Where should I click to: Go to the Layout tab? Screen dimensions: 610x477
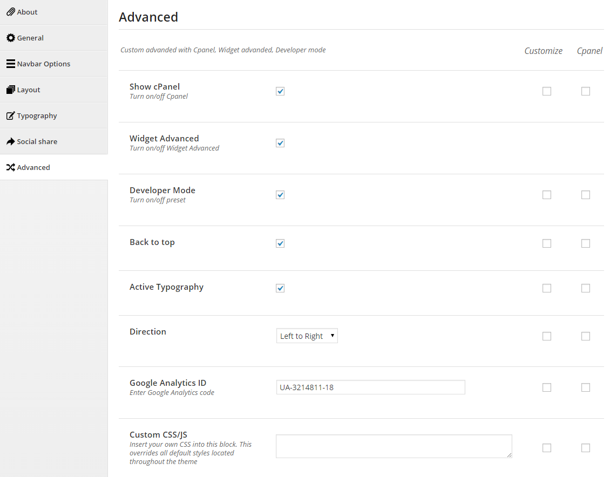point(53,90)
